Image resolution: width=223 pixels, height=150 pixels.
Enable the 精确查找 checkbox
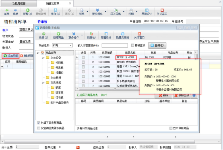[132, 45]
